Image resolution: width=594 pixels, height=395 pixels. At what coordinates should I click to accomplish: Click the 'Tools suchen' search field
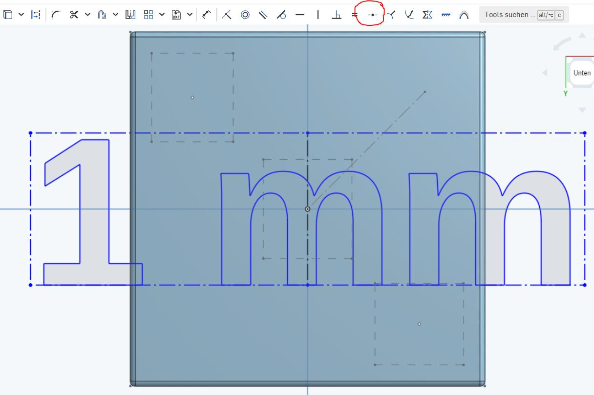tap(524, 15)
